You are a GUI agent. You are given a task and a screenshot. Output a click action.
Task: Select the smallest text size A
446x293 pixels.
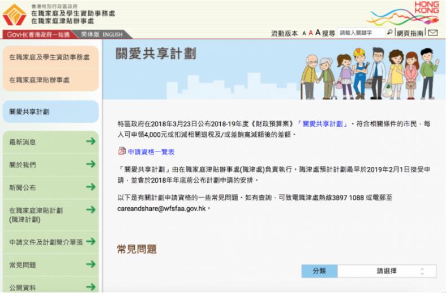304,34
